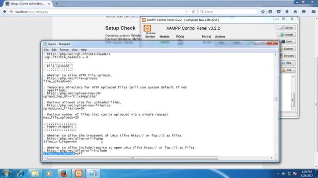Click Notepad horizontal scrollbar thumb
Viewport: 318px width, 178px height.
point(133,158)
